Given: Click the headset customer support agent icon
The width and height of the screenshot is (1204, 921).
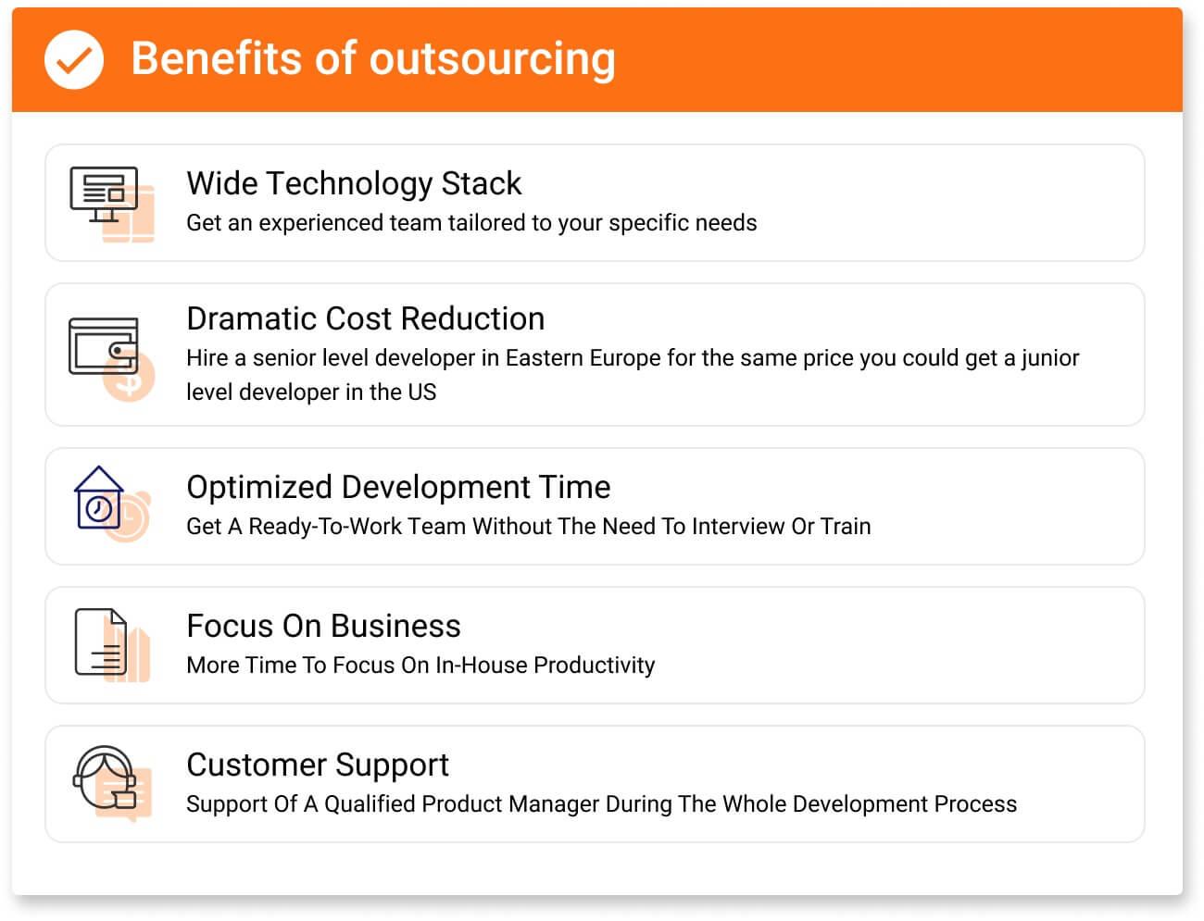Looking at the screenshot, I should 112,783.
